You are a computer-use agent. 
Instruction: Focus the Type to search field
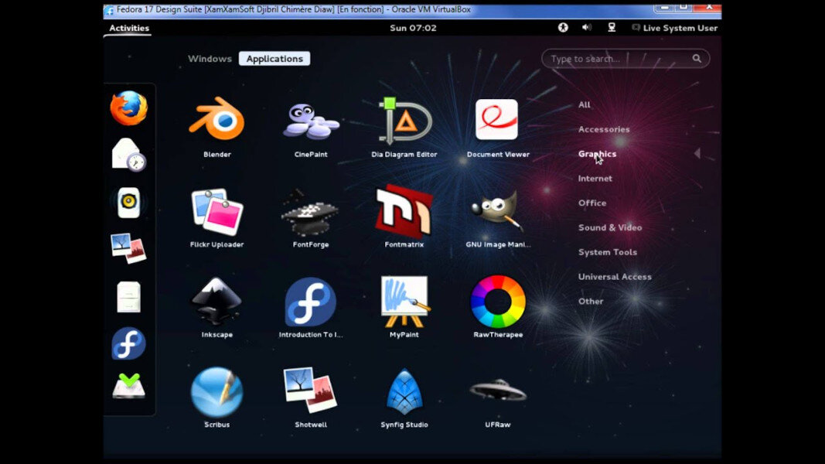[626, 59]
